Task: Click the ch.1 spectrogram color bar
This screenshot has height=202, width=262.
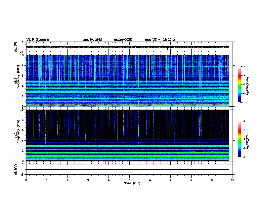Action: [240, 84]
